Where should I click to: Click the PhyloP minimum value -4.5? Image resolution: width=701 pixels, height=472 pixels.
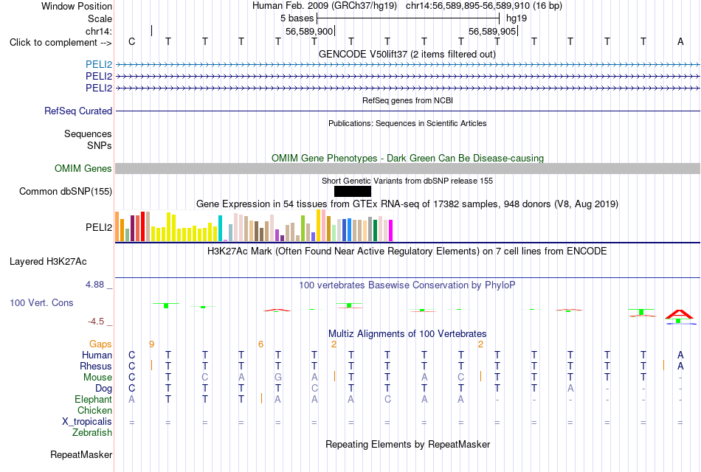(x=96, y=322)
